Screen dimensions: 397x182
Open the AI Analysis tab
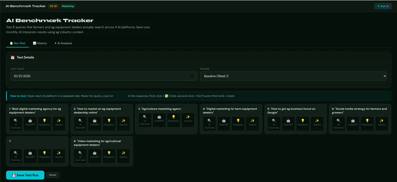point(63,43)
